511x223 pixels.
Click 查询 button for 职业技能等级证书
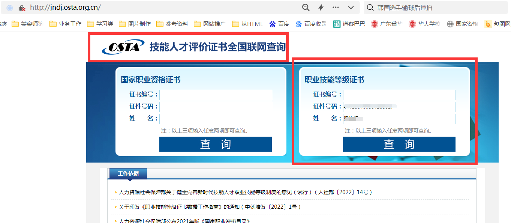coord(399,144)
